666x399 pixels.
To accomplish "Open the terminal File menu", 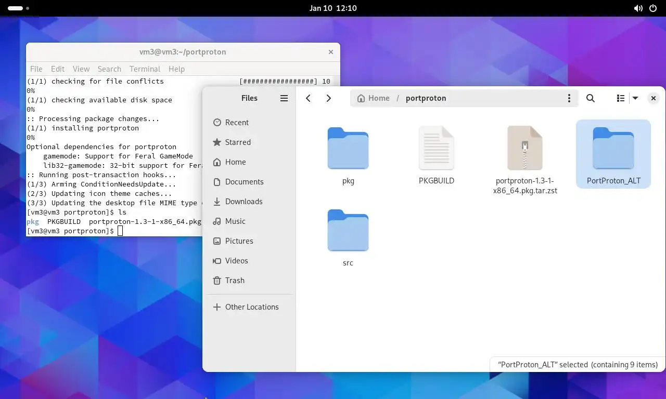I will 36,69.
